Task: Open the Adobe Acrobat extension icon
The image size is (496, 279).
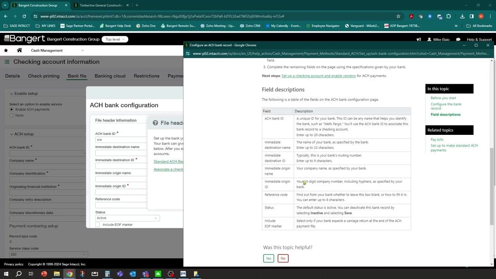Action: (411, 16)
